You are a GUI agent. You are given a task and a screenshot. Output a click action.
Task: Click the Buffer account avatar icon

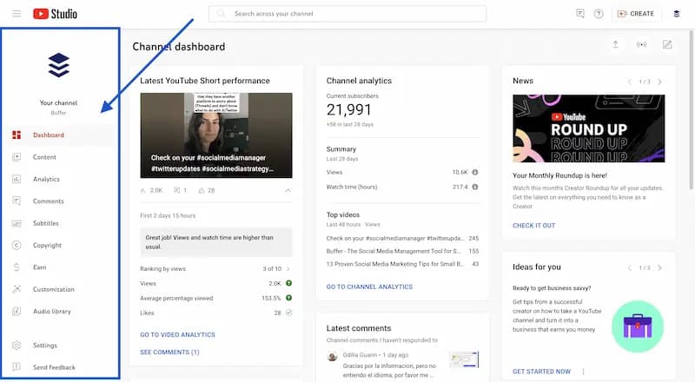[x=677, y=14]
